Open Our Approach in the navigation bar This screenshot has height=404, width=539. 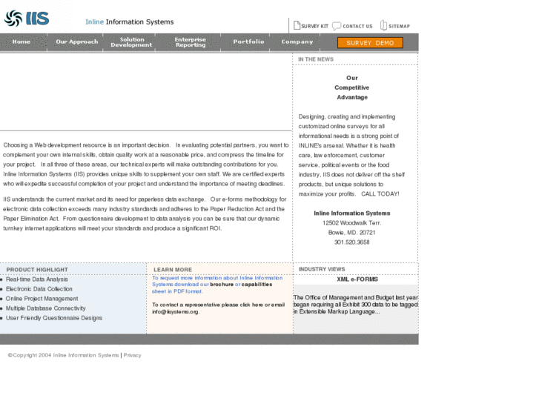77,42
